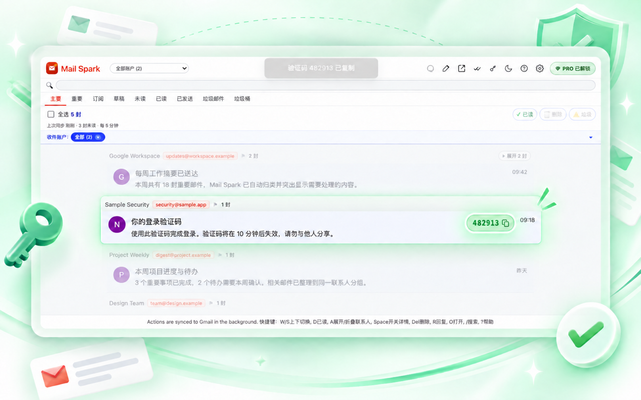
Task: Click the search magnifier icon
Action: coord(50,85)
